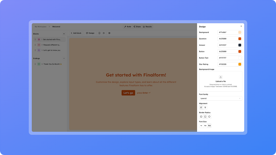Select left alignment

coord(201,107)
